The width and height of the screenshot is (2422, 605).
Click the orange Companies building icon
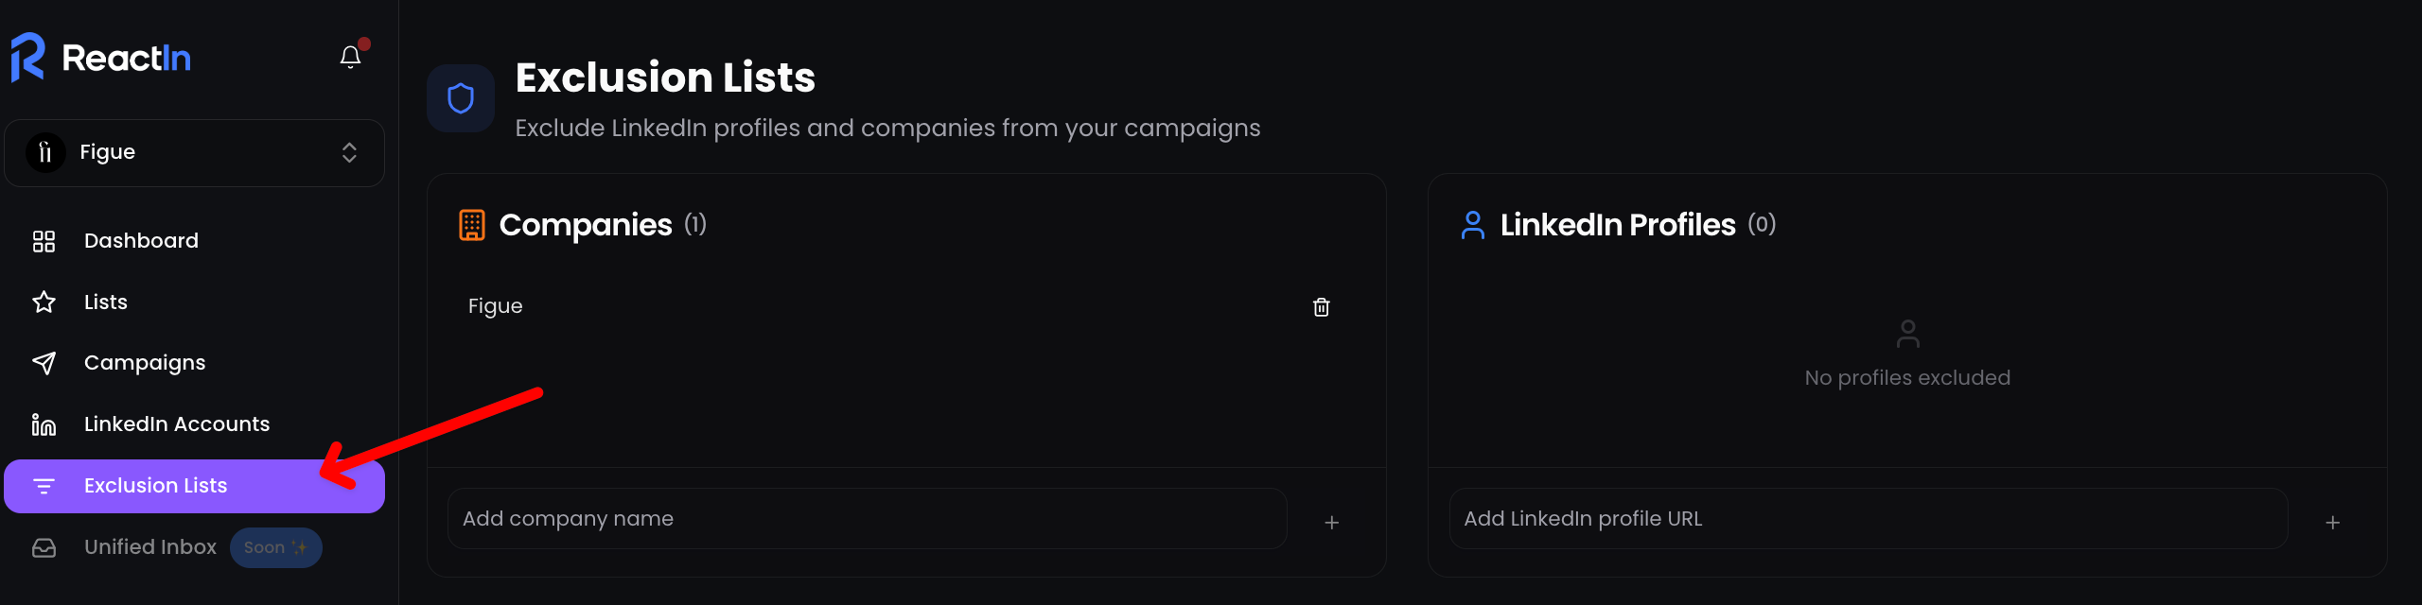pyautogui.click(x=472, y=225)
